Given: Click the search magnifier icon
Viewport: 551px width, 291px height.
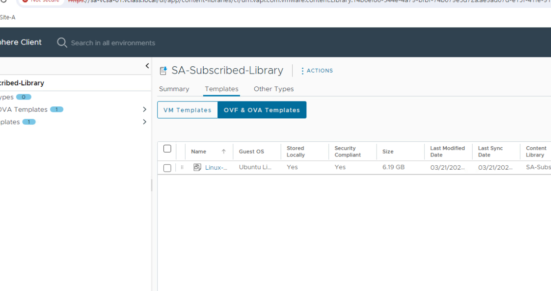Looking at the screenshot, I should coord(62,42).
